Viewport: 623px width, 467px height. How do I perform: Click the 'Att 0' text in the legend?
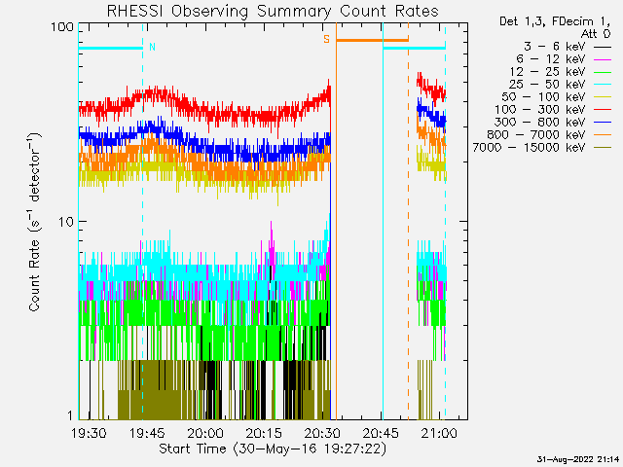pos(596,34)
